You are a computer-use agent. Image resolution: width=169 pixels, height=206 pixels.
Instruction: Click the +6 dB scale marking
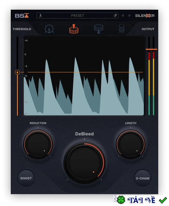pyautogui.click(x=26, y=40)
